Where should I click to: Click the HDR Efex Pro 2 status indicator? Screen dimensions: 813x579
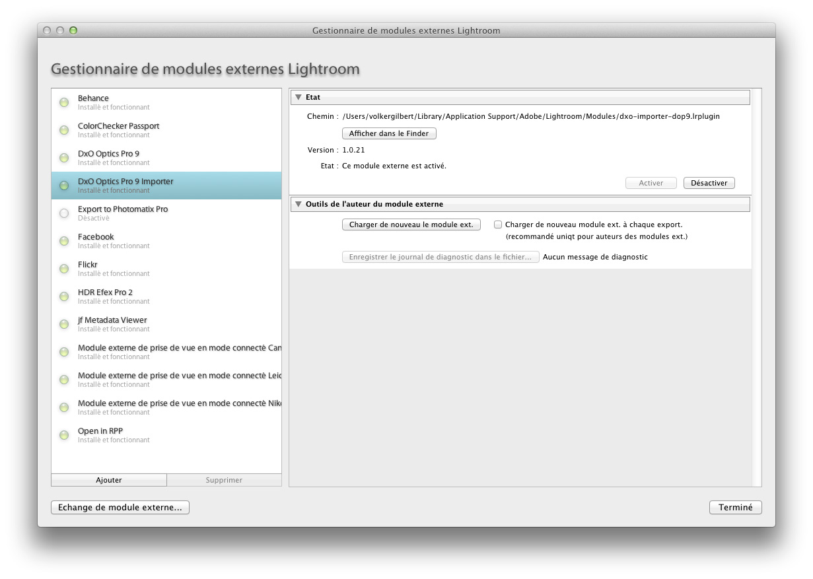pos(64,296)
